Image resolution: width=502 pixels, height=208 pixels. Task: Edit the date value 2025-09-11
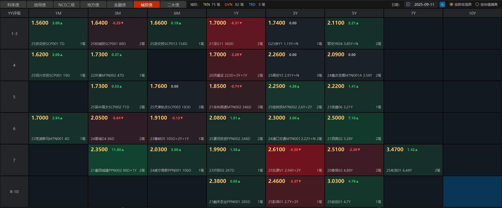424,4
